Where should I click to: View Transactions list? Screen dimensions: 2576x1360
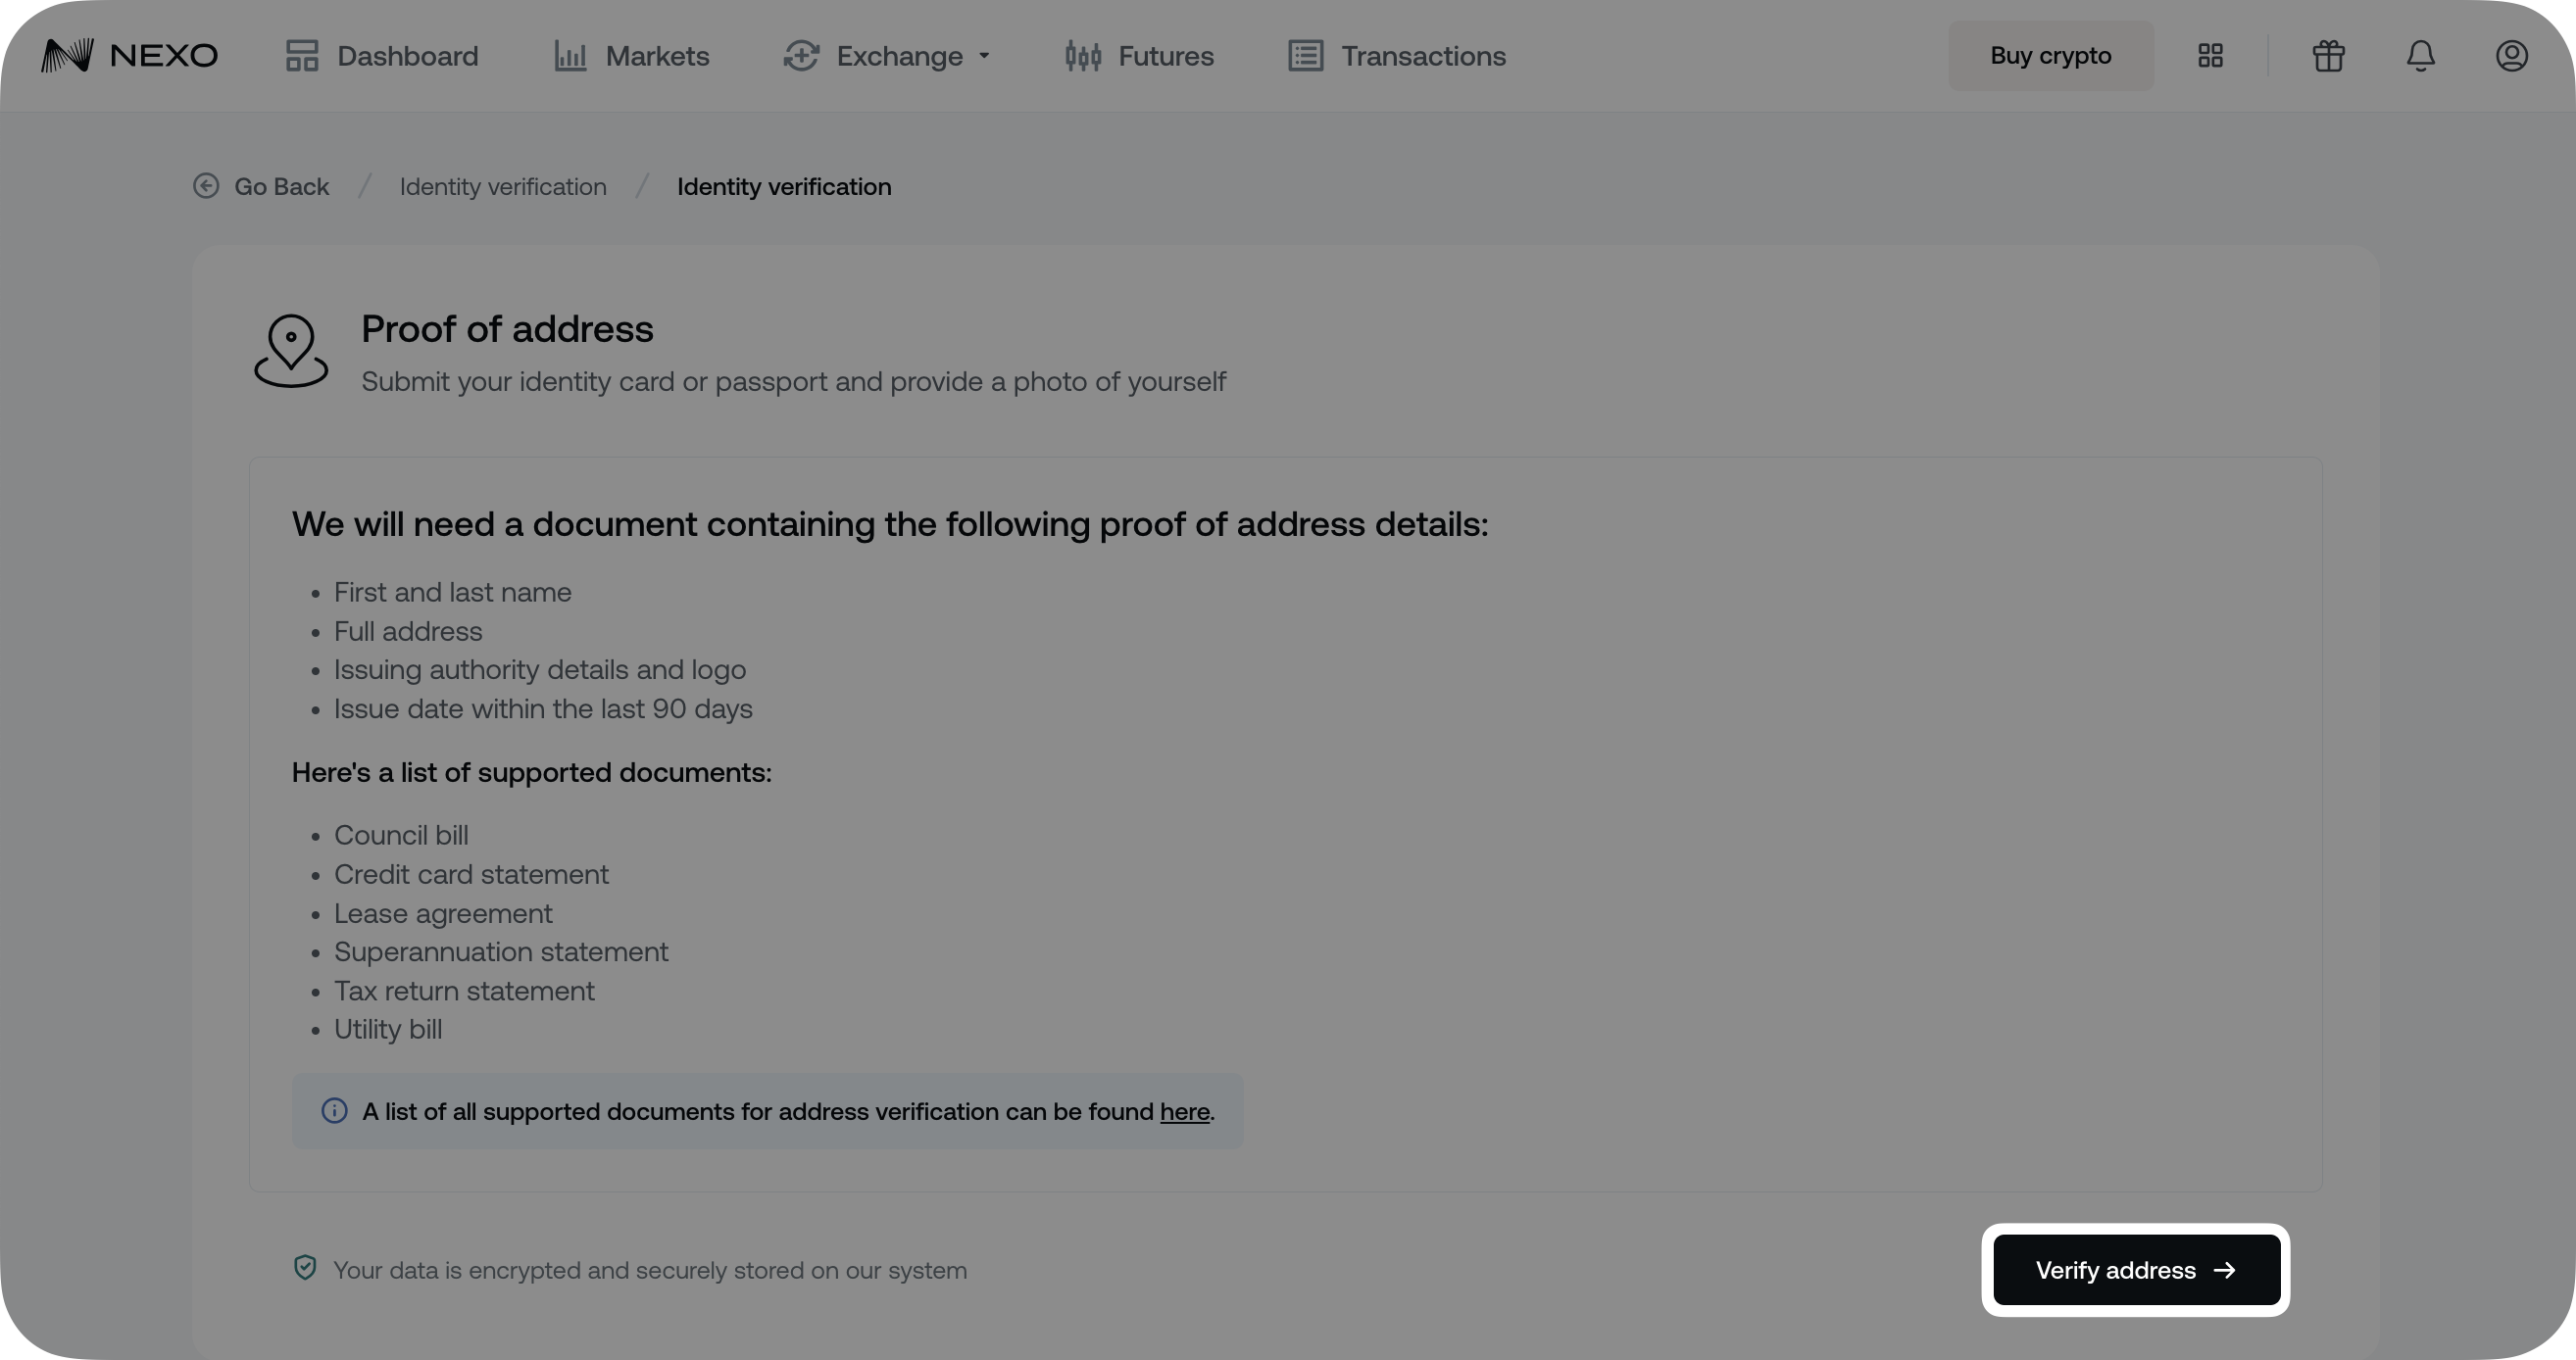[1397, 56]
